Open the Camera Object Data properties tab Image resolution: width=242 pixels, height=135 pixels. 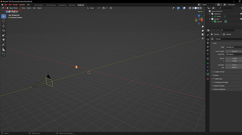pyautogui.click(x=208, y=74)
